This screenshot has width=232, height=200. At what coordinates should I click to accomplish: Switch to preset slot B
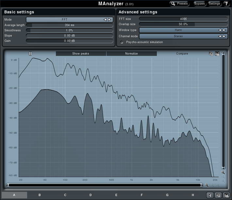coord(40,195)
